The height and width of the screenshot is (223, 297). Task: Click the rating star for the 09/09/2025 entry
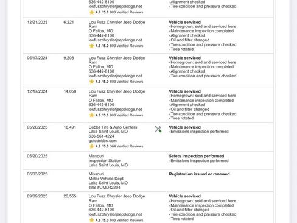click(91, 220)
